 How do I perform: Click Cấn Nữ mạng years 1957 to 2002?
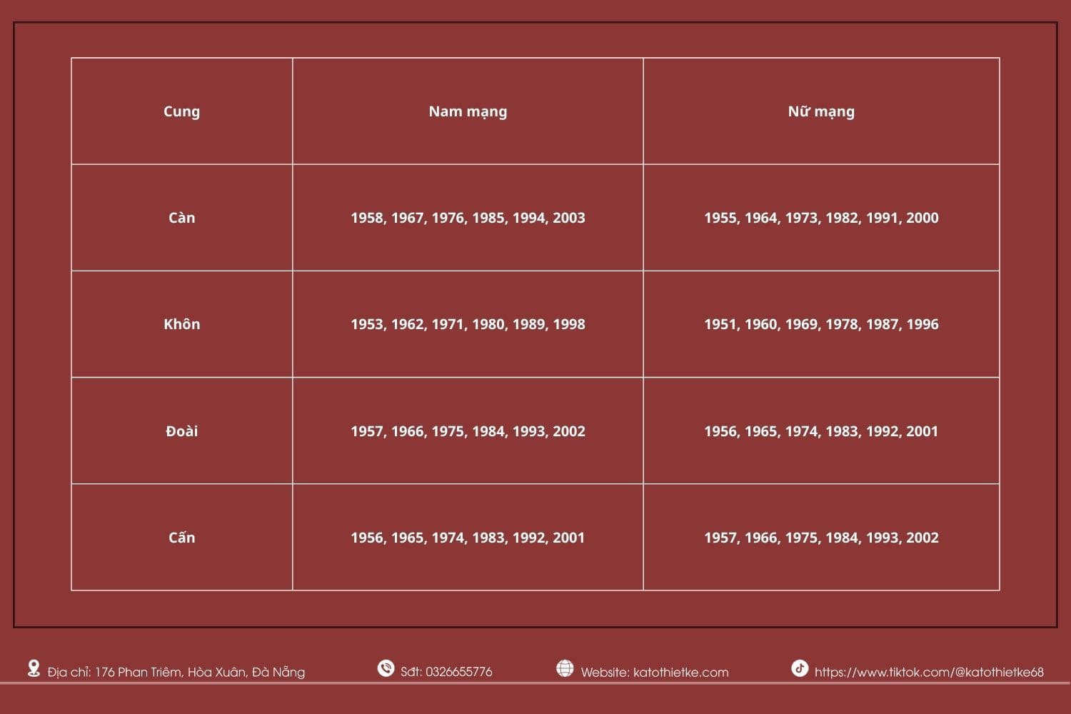point(821,538)
